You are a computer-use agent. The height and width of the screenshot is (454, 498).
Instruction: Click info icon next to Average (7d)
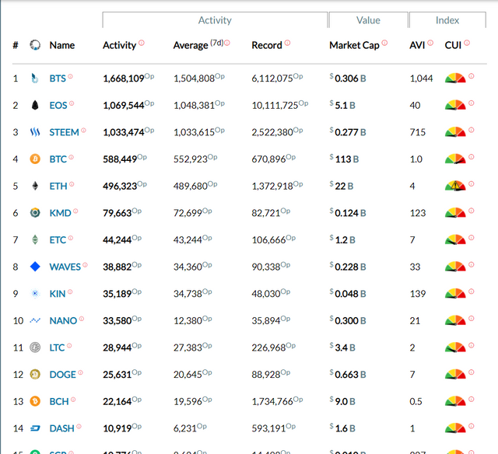(x=227, y=43)
